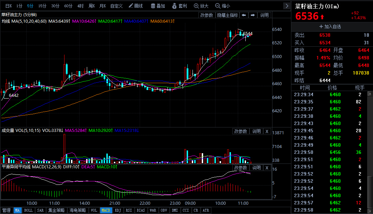373x214 pixels.
Task: Select the 画线 draw line tool
Action: [136, 6]
